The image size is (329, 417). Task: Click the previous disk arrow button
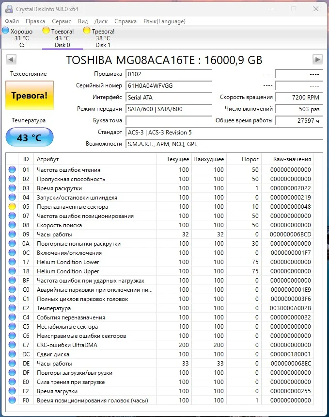point(12,59)
